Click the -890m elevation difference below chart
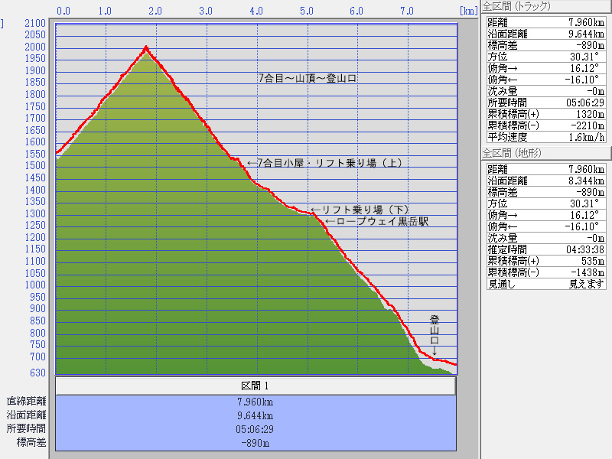612x459 pixels. tap(256, 442)
